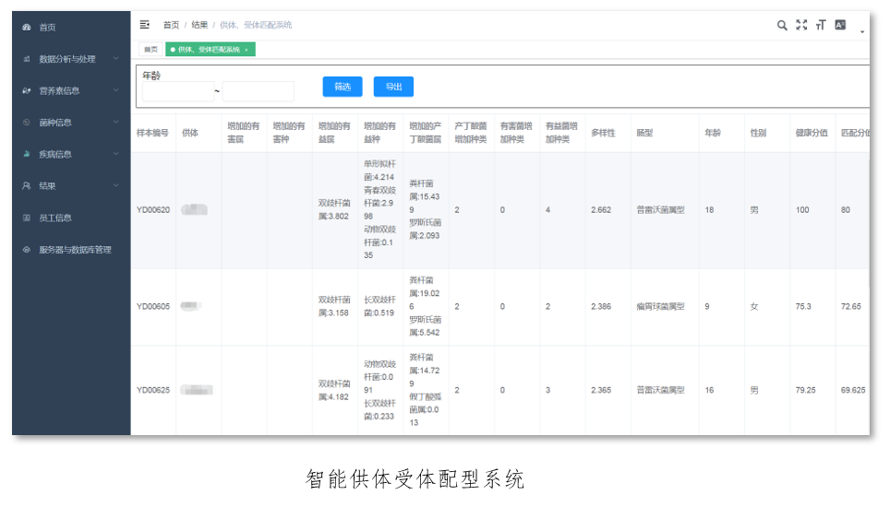The height and width of the screenshot is (507, 890).
Task: Expand the 数据分析与处理 menu chevron
Action: click(115, 59)
